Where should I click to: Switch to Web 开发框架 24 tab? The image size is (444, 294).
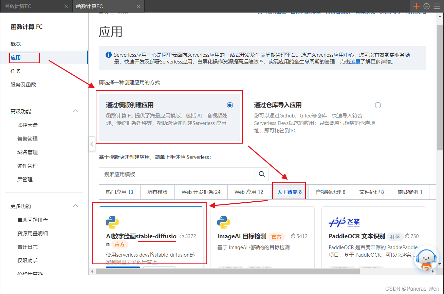pos(201,192)
